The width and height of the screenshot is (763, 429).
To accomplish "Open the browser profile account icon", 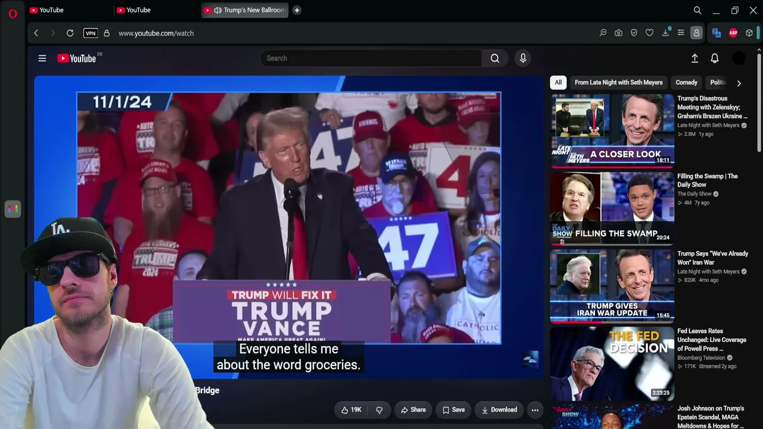I will (696, 33).
